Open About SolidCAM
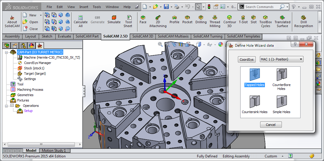Screen dimensions: 324x161 tap(12, 21)
